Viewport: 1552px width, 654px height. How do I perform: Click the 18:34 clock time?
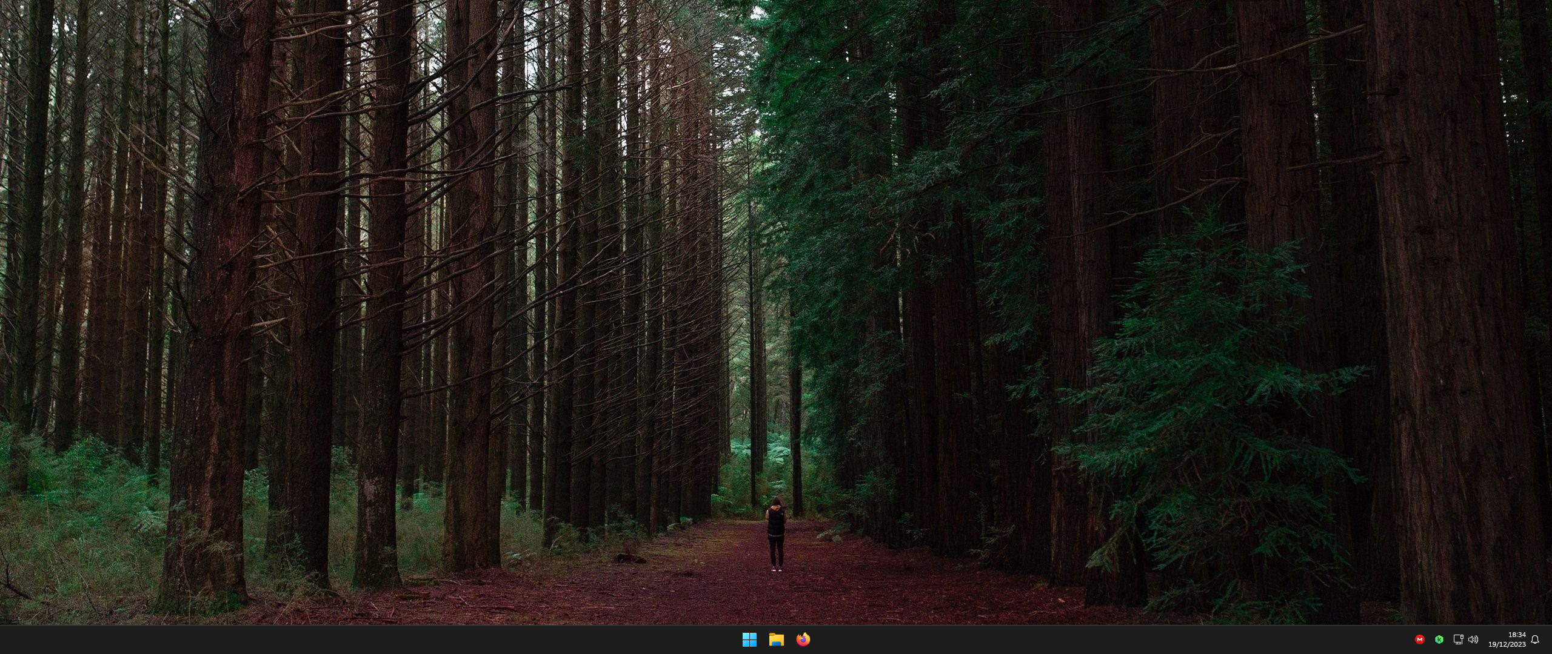click(x=1516, y=635)
